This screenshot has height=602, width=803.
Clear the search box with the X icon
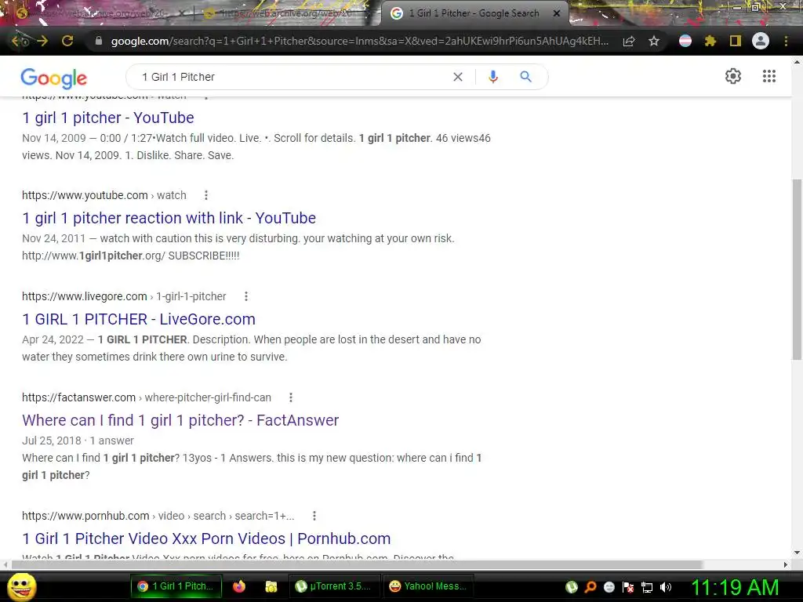[x=458, y=77]
